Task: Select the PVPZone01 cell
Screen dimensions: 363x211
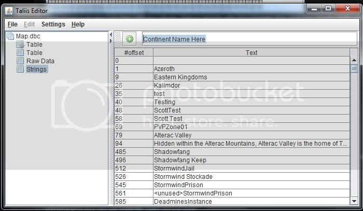Action: click(252, 127)
